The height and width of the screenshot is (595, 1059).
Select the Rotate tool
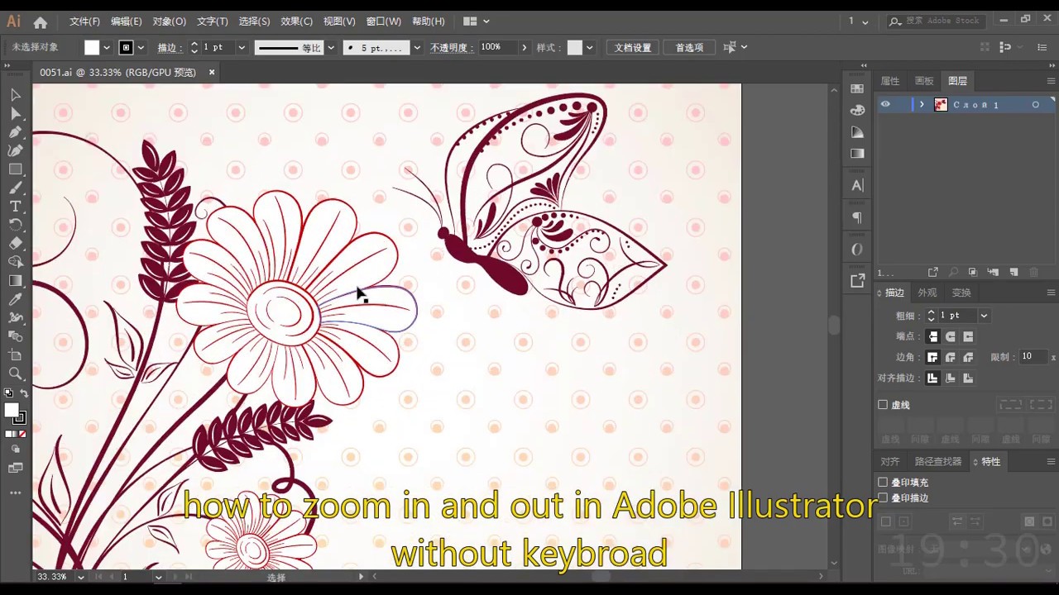point(16,225)
